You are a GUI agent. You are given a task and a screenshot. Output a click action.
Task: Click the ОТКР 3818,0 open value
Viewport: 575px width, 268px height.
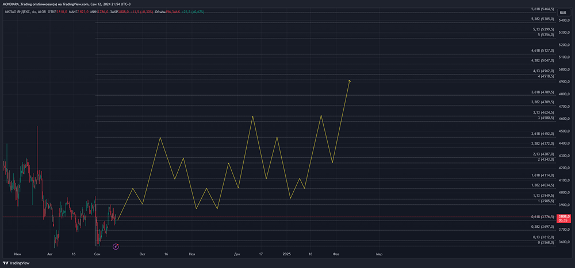tap(57, 11)
